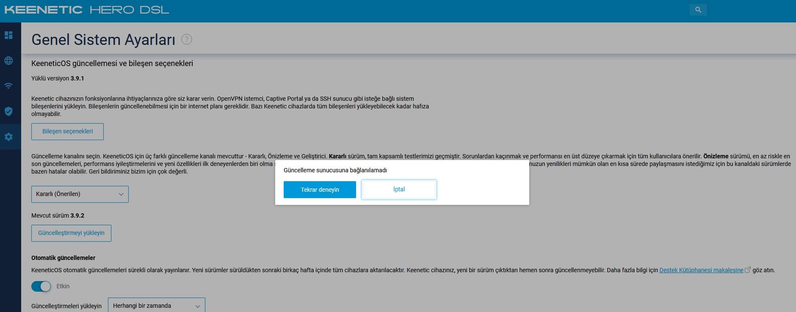
Task: Click the Keenetic Hero DSL logo
Action: click(86, 10)
